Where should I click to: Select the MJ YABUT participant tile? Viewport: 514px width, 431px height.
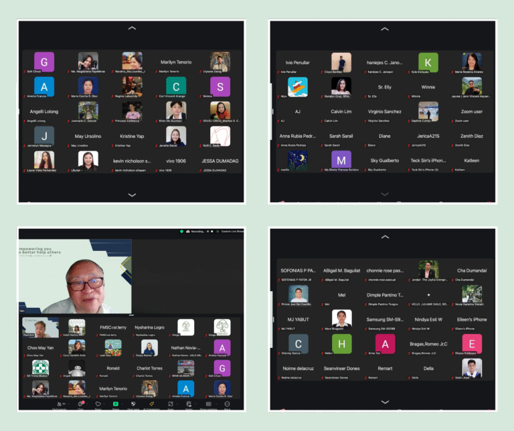pos(298,319)
